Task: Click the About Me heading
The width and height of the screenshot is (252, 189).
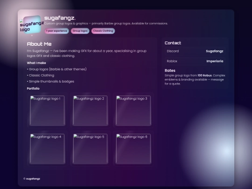Action: pos(39,44)
